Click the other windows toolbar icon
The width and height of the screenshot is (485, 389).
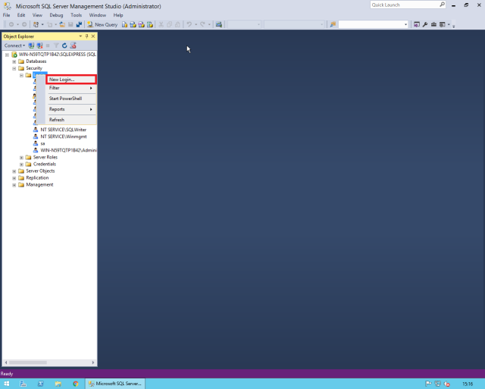pos(443,24)
